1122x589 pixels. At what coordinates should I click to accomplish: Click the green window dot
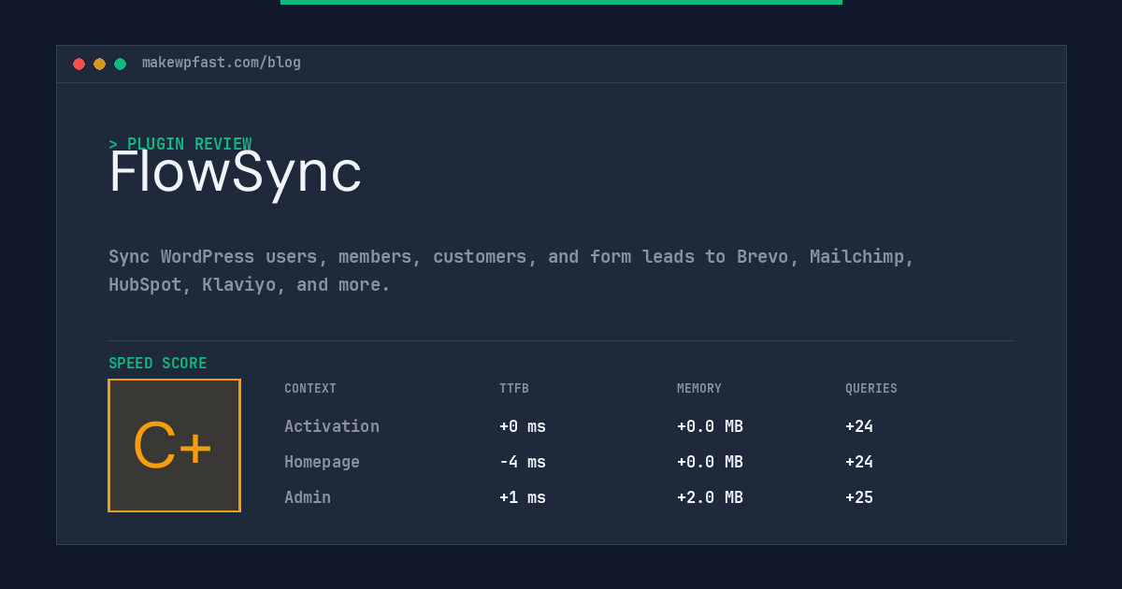(x=120, y=64)
